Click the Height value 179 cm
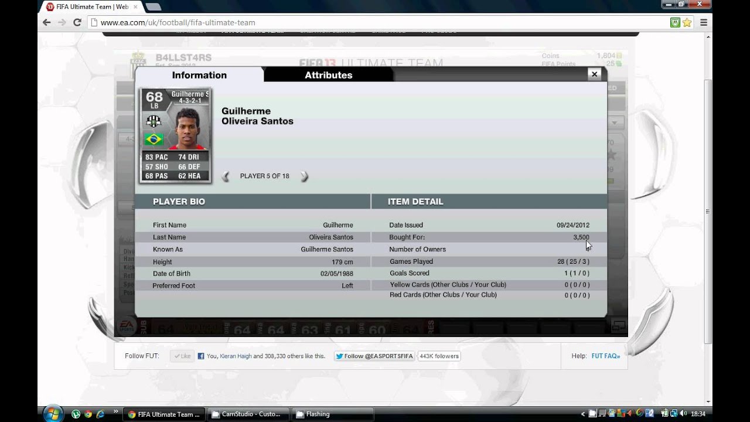This screenshot has height=422, width=750. click(x=342, y=262)
